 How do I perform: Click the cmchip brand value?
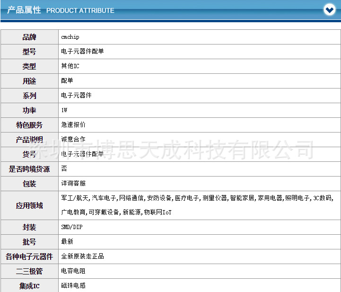point(70,37)
